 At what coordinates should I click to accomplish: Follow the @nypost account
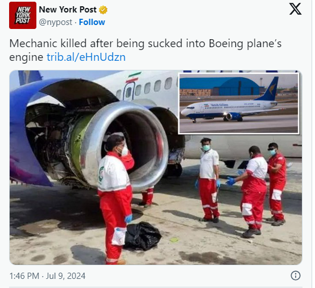click(x=92, y=22)
